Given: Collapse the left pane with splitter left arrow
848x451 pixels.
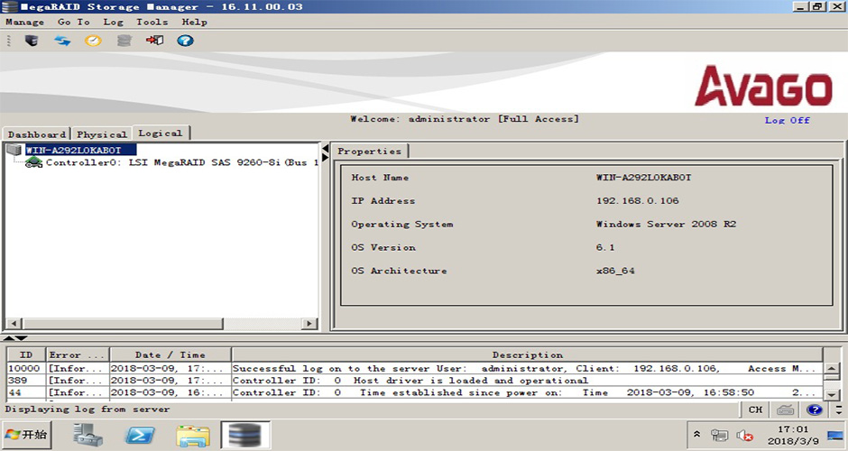Looking at the screenshot, I should [325, 148].
